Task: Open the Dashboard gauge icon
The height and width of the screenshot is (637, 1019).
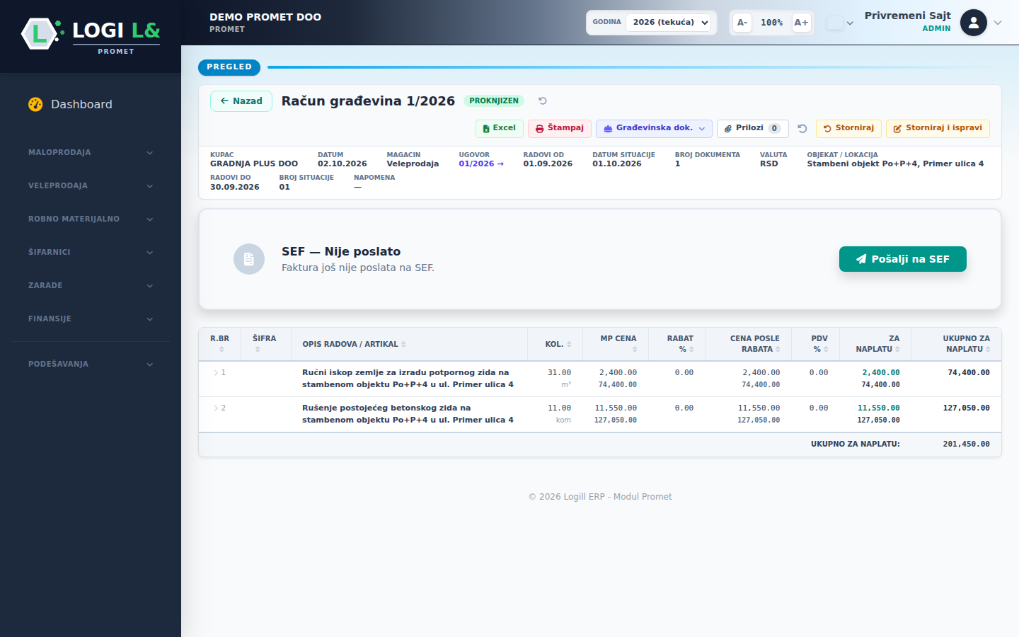Action: pos(35,104)
